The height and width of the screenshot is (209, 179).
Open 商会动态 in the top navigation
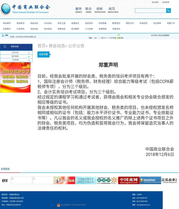pos(34,23)
